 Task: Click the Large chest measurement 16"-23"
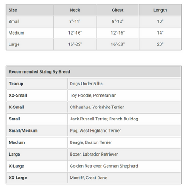(x=118, y=44)
